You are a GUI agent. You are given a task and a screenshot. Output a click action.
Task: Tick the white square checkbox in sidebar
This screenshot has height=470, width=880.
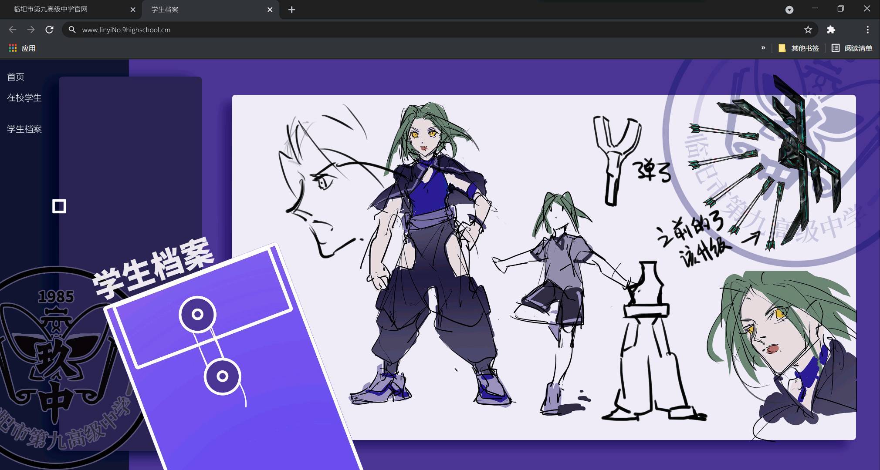tap(59, 206)
